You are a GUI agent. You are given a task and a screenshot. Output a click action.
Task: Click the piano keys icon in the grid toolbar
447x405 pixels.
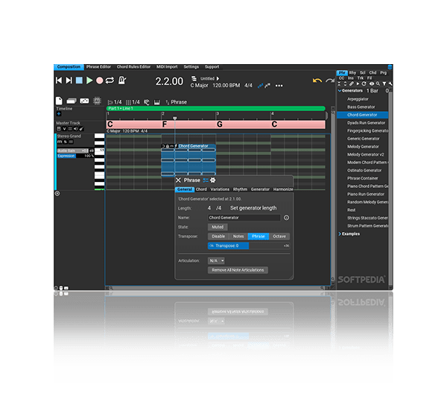pos(156,102)
